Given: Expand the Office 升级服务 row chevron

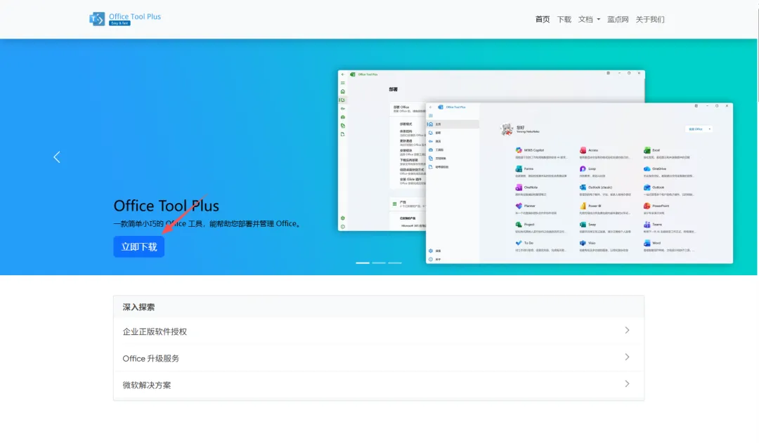Looking at the screenshot, I should pyautogui.click(x=627, y=357).
